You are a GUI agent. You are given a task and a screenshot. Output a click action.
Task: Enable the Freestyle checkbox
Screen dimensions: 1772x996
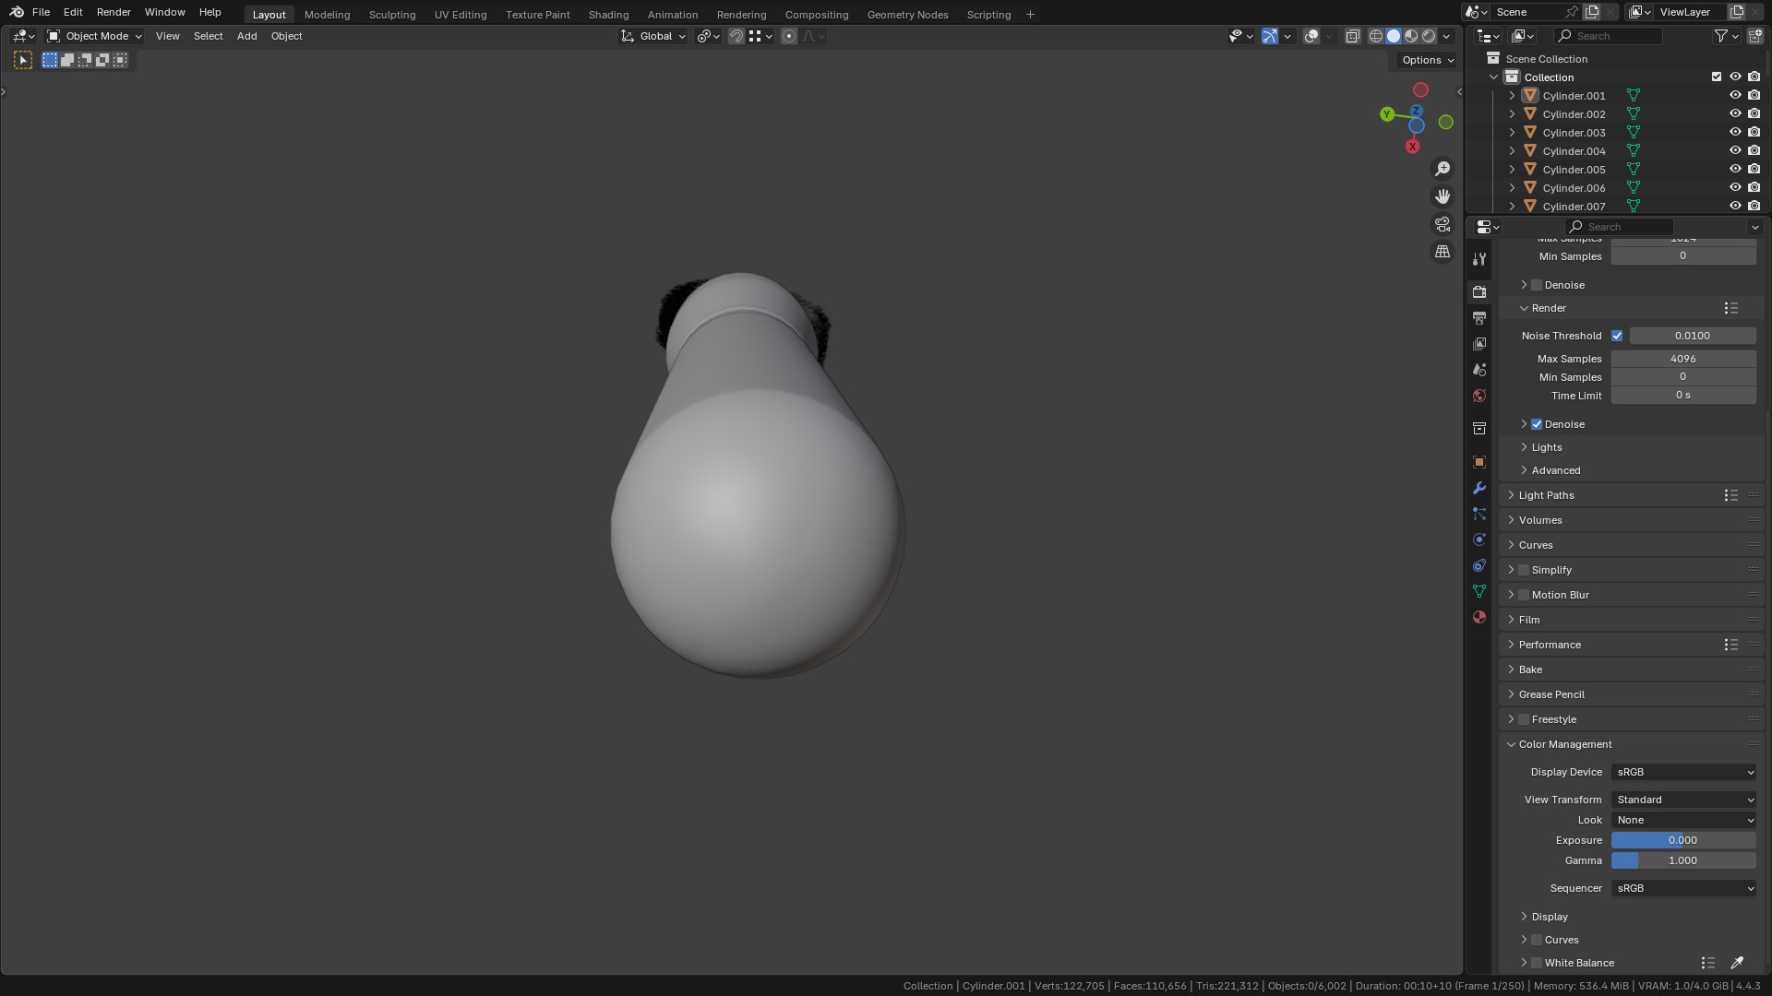click(1524, 719)
